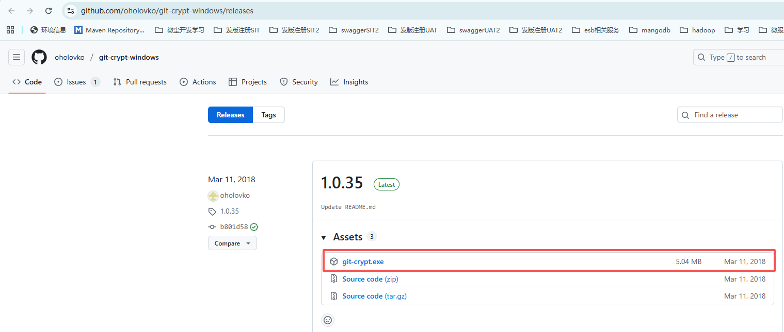Open the 发版注册SIT2 bookmark folder

tap(294, 30)
